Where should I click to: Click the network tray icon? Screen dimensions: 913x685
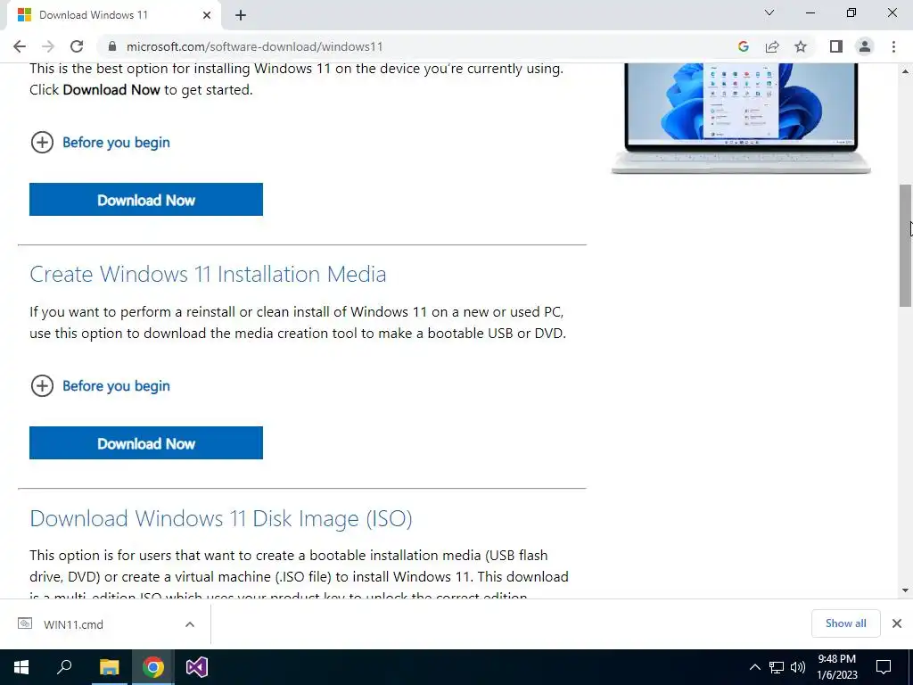[777, 667]
